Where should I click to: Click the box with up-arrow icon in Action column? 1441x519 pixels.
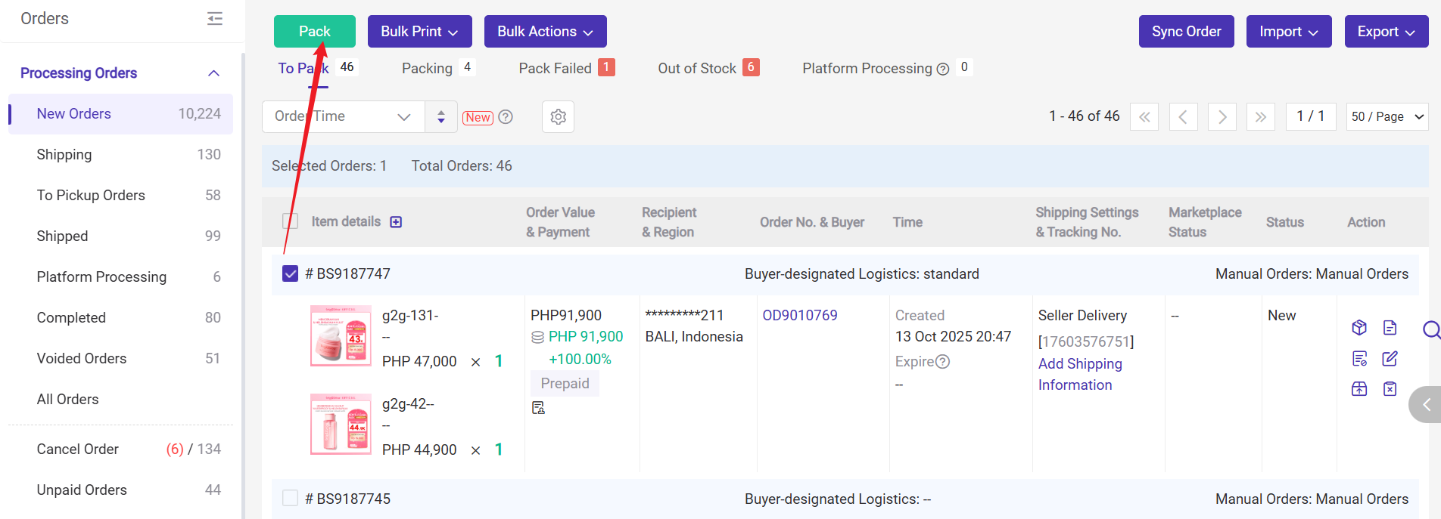point(1359,389)
